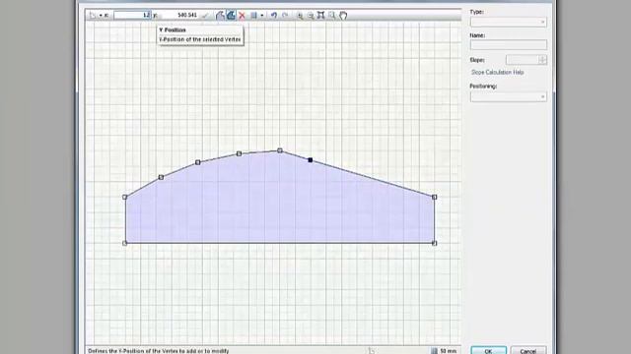Apply coordinates with the checkmark icon
The width and height of the screenshot is (631, 354).
[x=205, y=16]
